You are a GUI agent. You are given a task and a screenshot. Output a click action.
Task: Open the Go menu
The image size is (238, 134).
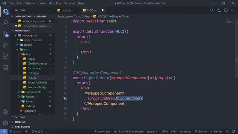pyautogui.click(x=51, y=3)
